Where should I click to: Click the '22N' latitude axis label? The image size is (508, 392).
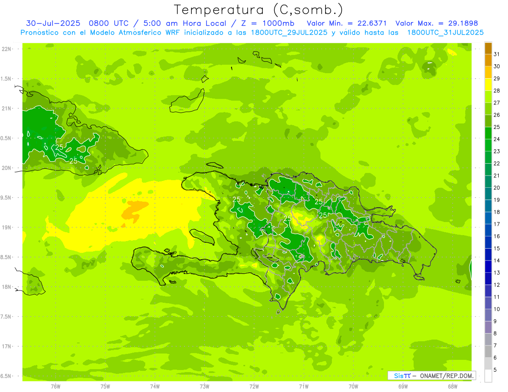pos(7,49)
